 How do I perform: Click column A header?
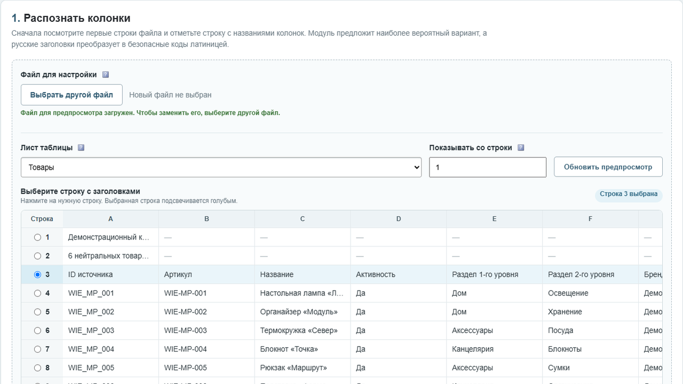click(x=110, y=219)
